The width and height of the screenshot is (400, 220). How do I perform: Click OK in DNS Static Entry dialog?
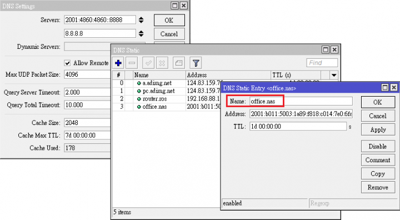pyautogui.click(x=378, y=102)
